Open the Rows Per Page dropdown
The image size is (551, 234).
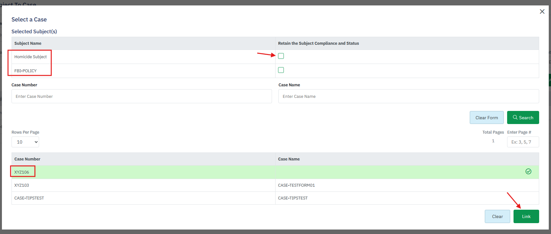[25, 142]
